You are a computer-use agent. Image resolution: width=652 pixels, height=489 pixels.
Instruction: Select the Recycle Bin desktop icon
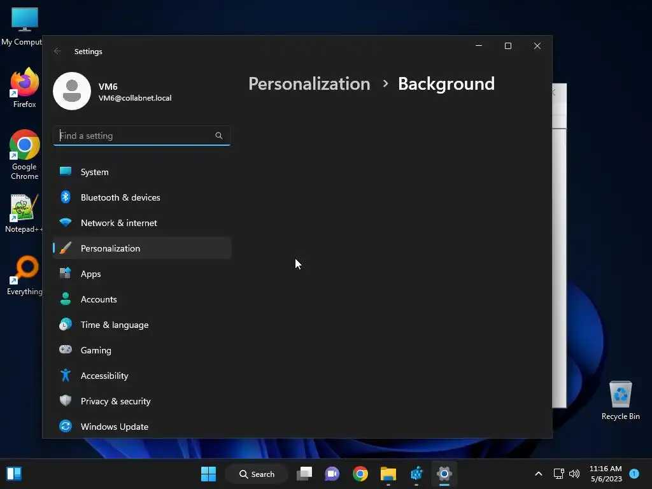click(x=620, y=400)
